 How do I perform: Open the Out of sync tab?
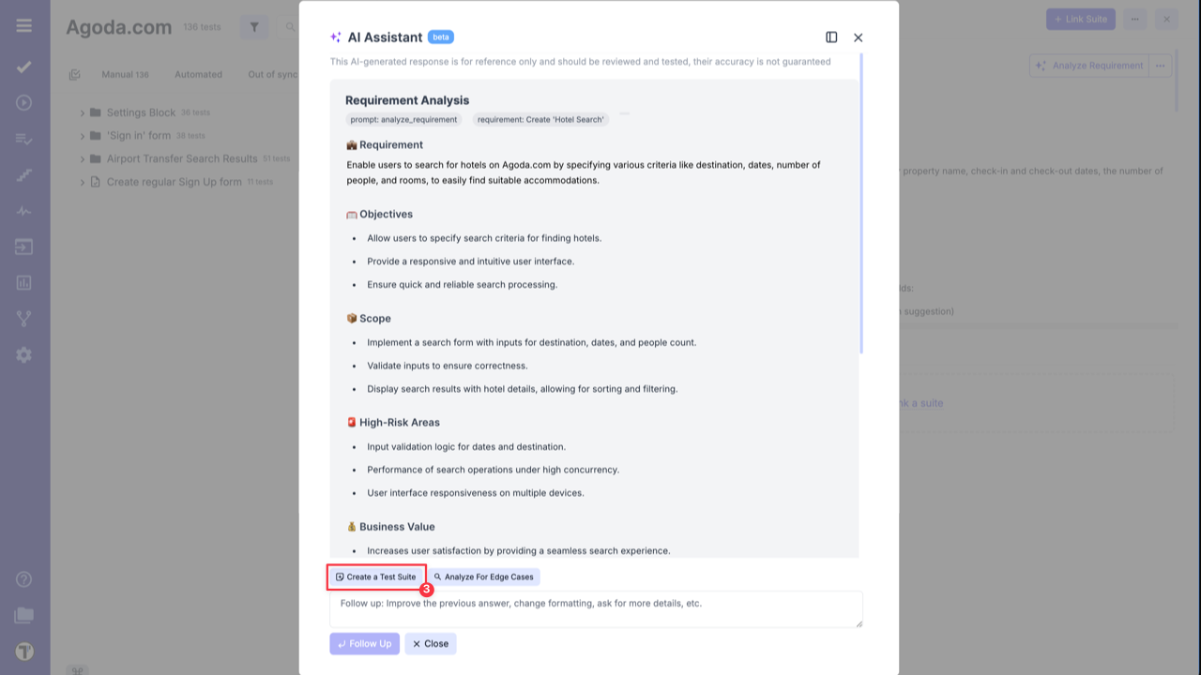273,74
